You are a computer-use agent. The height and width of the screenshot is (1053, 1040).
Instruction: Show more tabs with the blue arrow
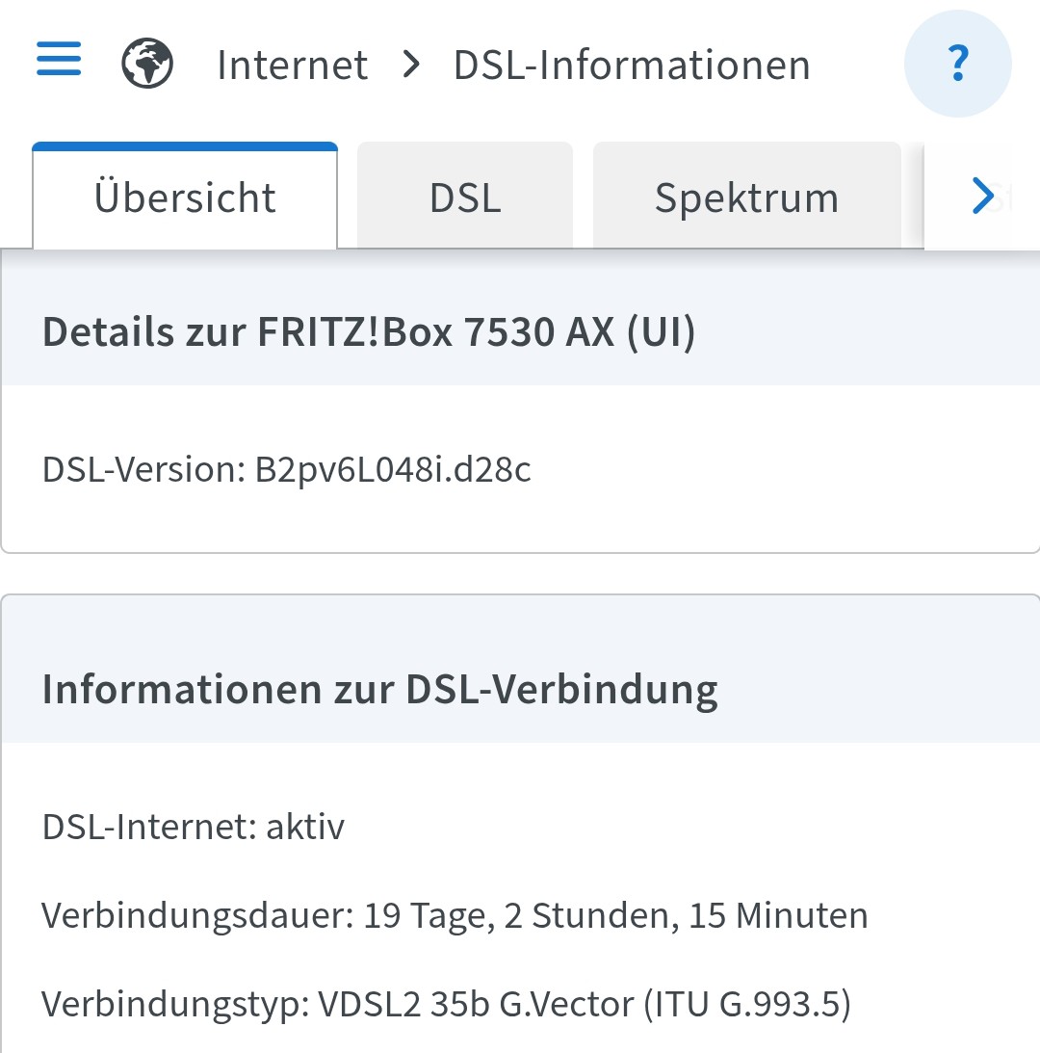tap(982, 196)
